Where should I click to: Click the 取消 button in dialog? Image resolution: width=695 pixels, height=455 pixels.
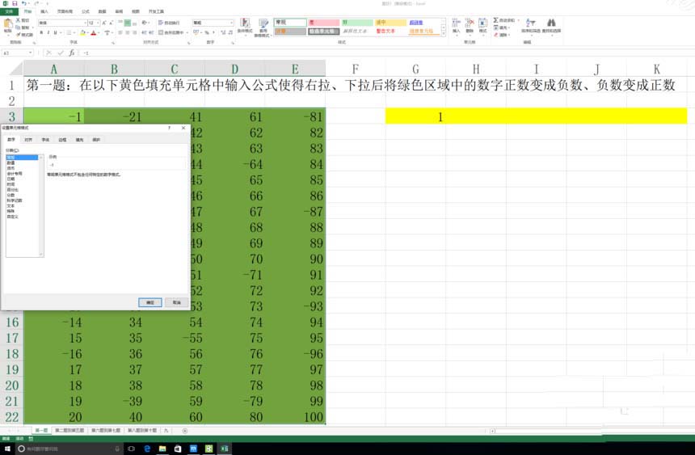[x=175, y=301]
